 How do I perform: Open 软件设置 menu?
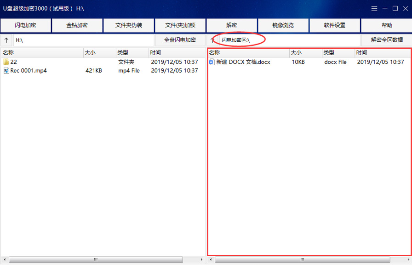pyautogui.click(x=335, y=25)
